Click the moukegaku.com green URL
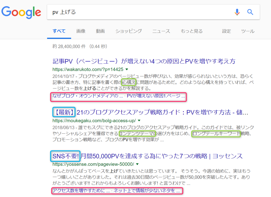The width and height of the screenshot is (271, 197). (94, 120)
